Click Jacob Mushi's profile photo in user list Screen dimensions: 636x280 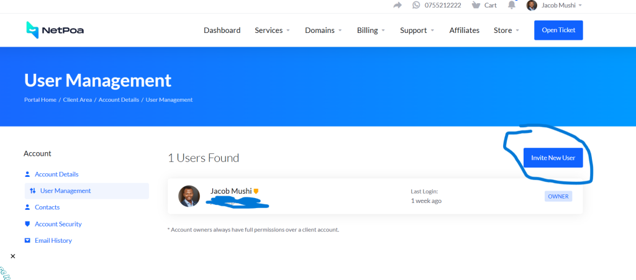click(x=189, y=196)
